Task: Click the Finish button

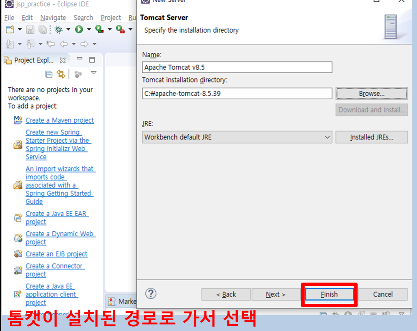Action: [329, 294]
